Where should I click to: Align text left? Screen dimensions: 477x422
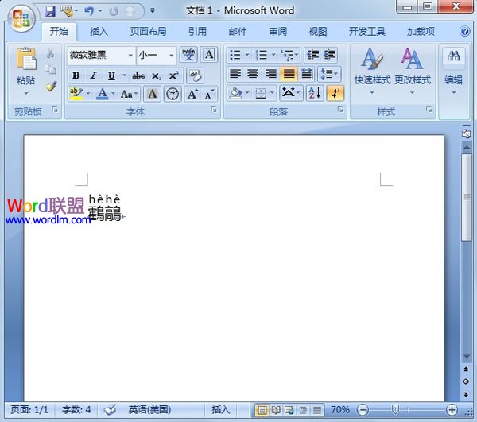click(x=235, y=74)
